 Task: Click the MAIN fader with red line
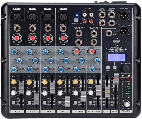(x=116, y=79)
